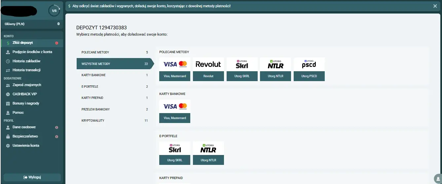The width and height of the screenshot is (442, 184).
Task: Click the gift icon beside Bonusy i nagrody
Action: [8, 104]
